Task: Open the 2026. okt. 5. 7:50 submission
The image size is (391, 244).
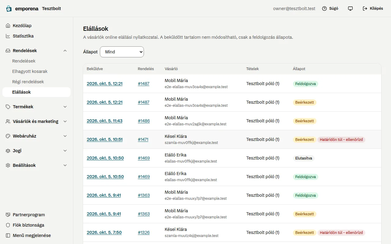Action: (104, 232)
